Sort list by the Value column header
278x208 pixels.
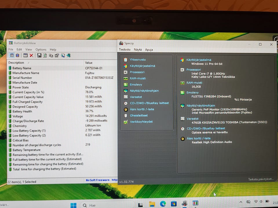(x=100, y=63)
